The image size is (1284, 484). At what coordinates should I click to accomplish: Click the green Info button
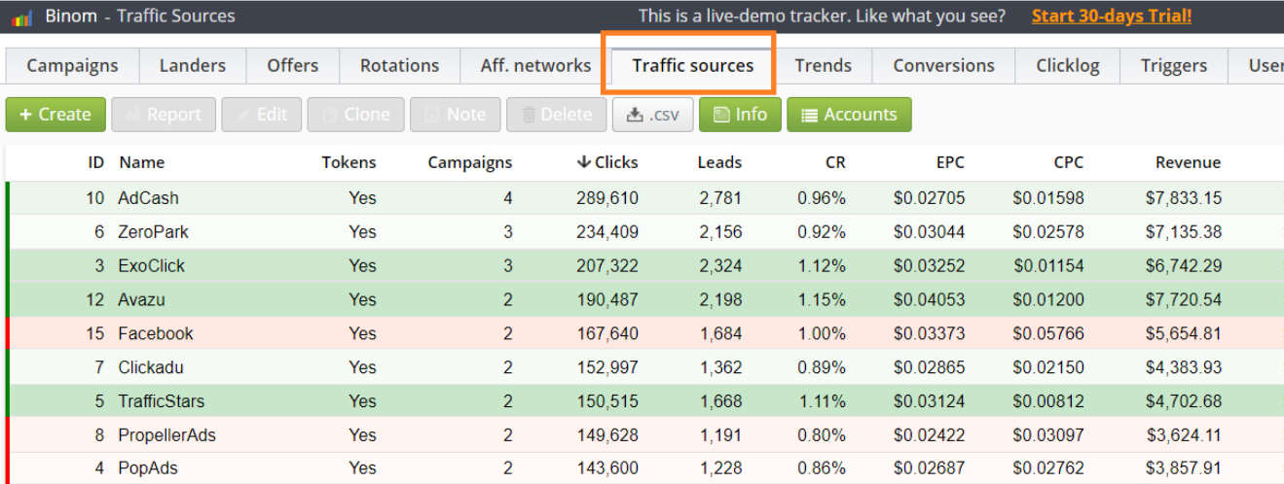tap(740, 114)
